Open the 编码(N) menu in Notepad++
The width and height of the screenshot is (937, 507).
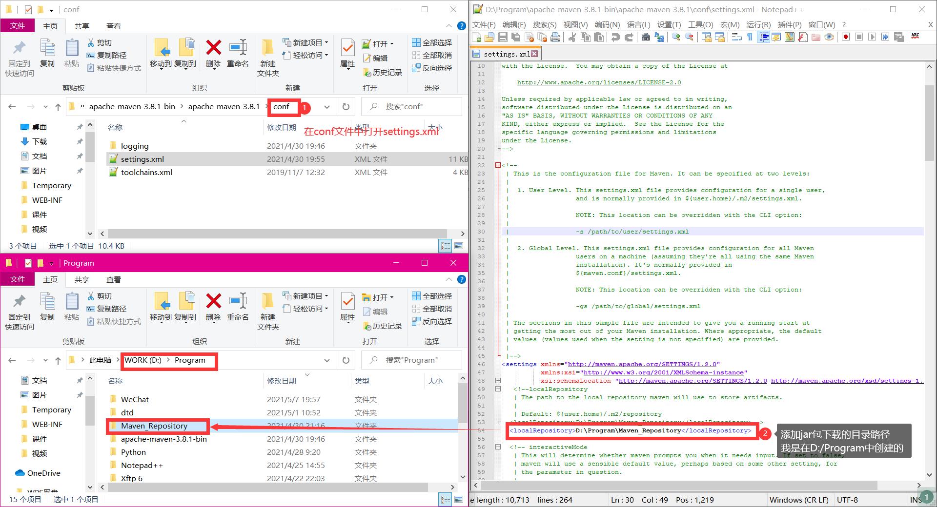[x=607, y=24]
